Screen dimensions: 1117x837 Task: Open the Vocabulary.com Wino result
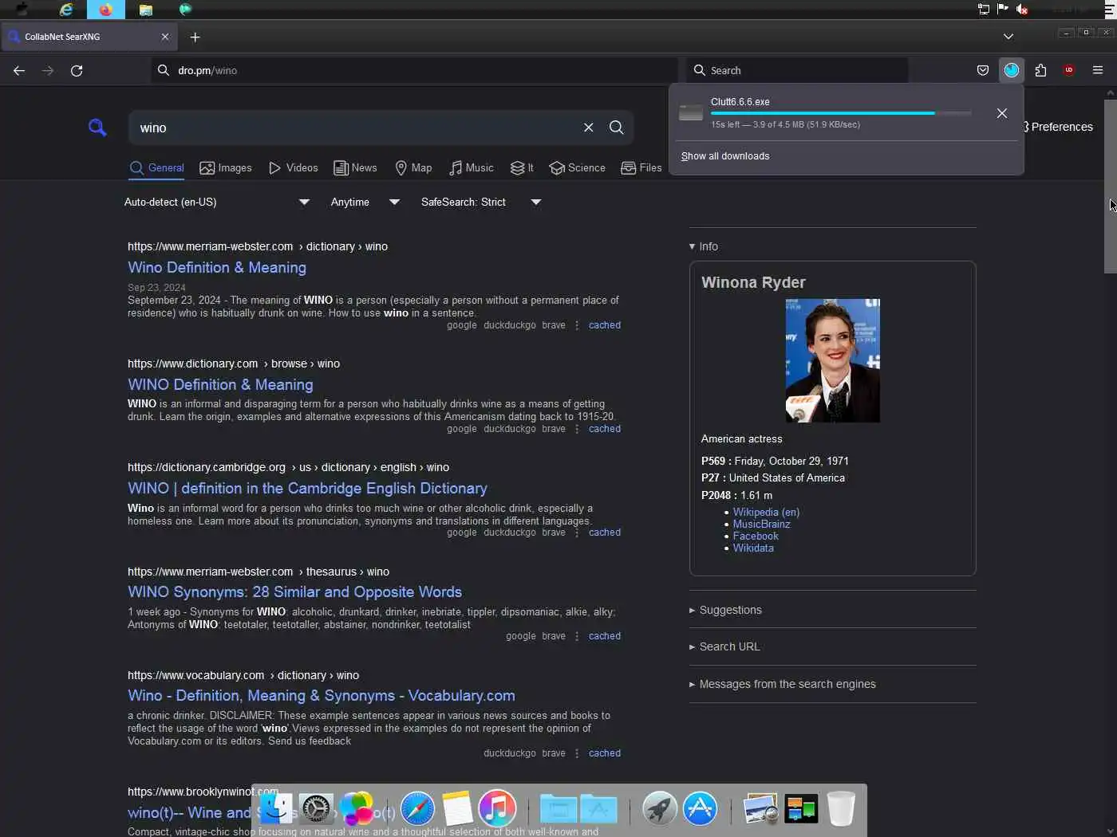(x=322, y=696)
